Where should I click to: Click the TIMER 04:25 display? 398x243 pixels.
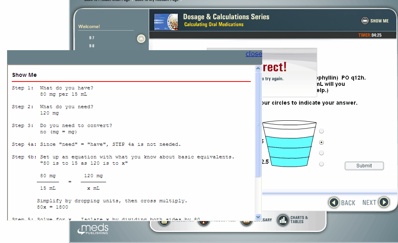click(x=370, y=35)
